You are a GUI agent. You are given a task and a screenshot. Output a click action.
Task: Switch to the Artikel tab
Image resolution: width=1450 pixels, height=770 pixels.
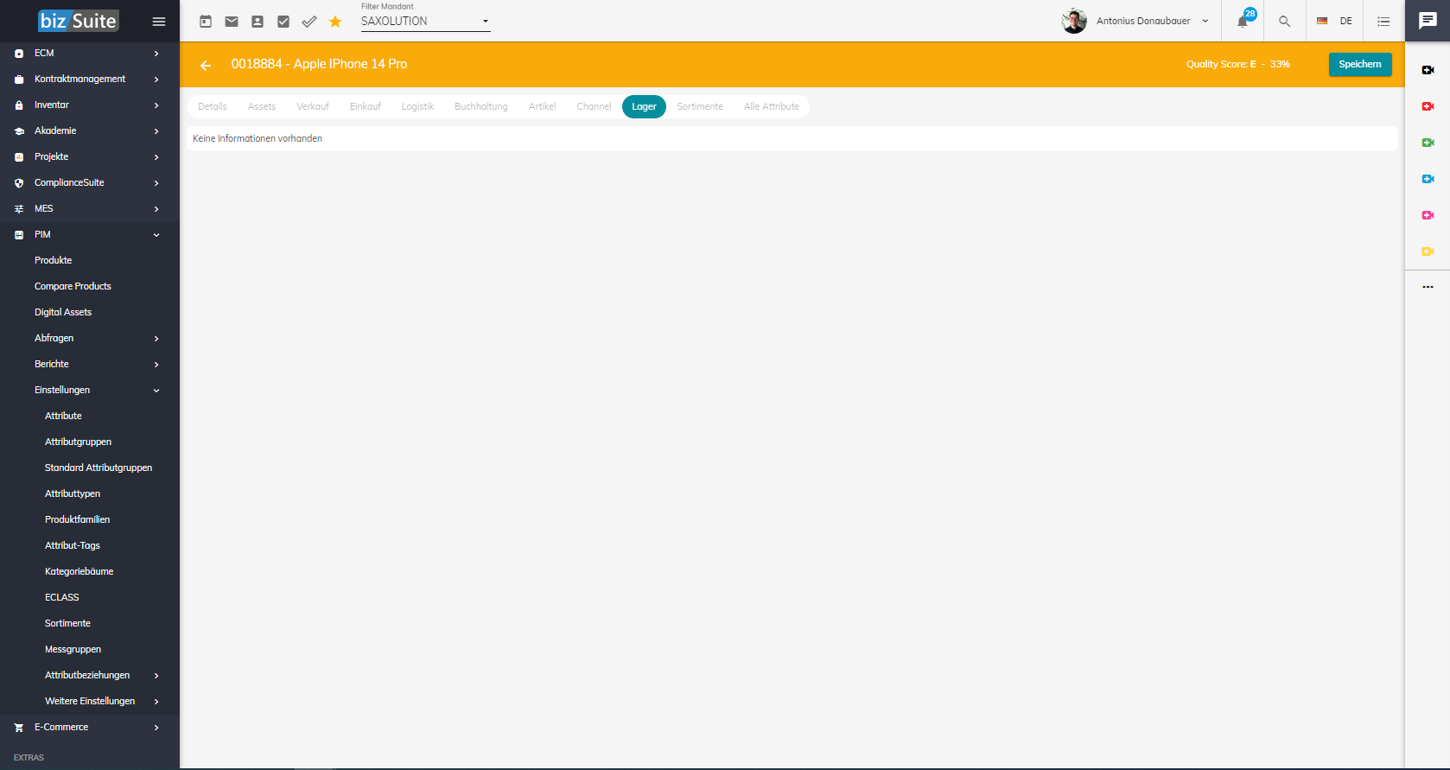point(543,106)
